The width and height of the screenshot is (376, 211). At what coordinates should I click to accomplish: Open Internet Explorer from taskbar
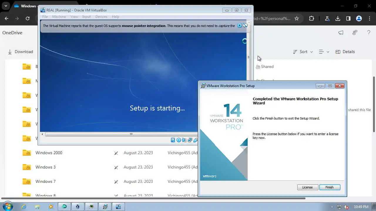24,207
